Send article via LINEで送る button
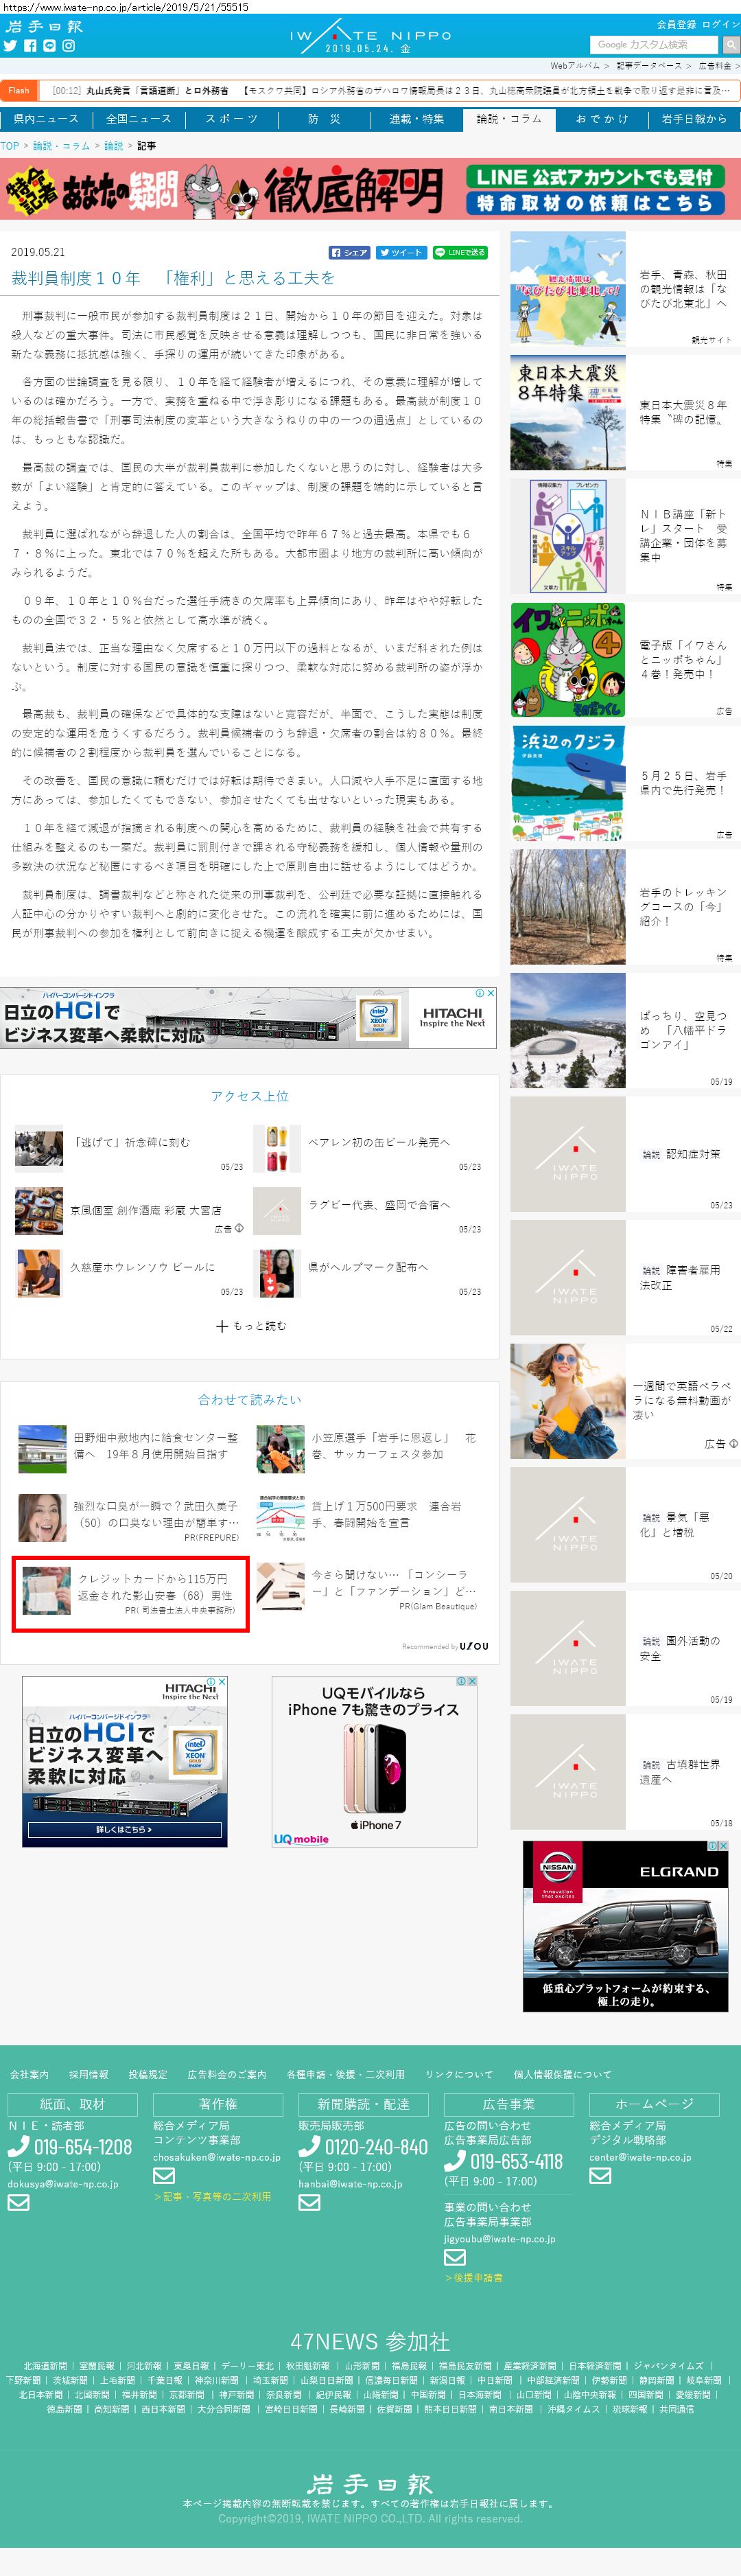 (460, 253)
